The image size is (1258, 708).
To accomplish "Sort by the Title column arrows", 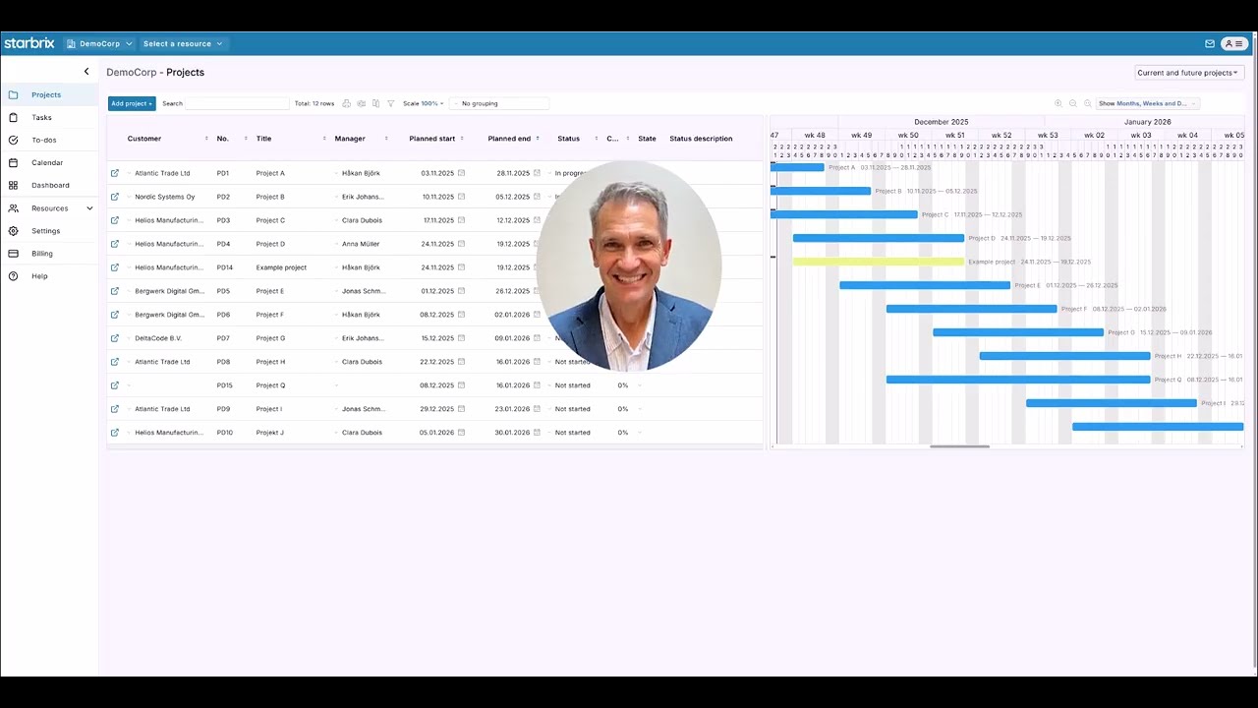I will (322, 139).
